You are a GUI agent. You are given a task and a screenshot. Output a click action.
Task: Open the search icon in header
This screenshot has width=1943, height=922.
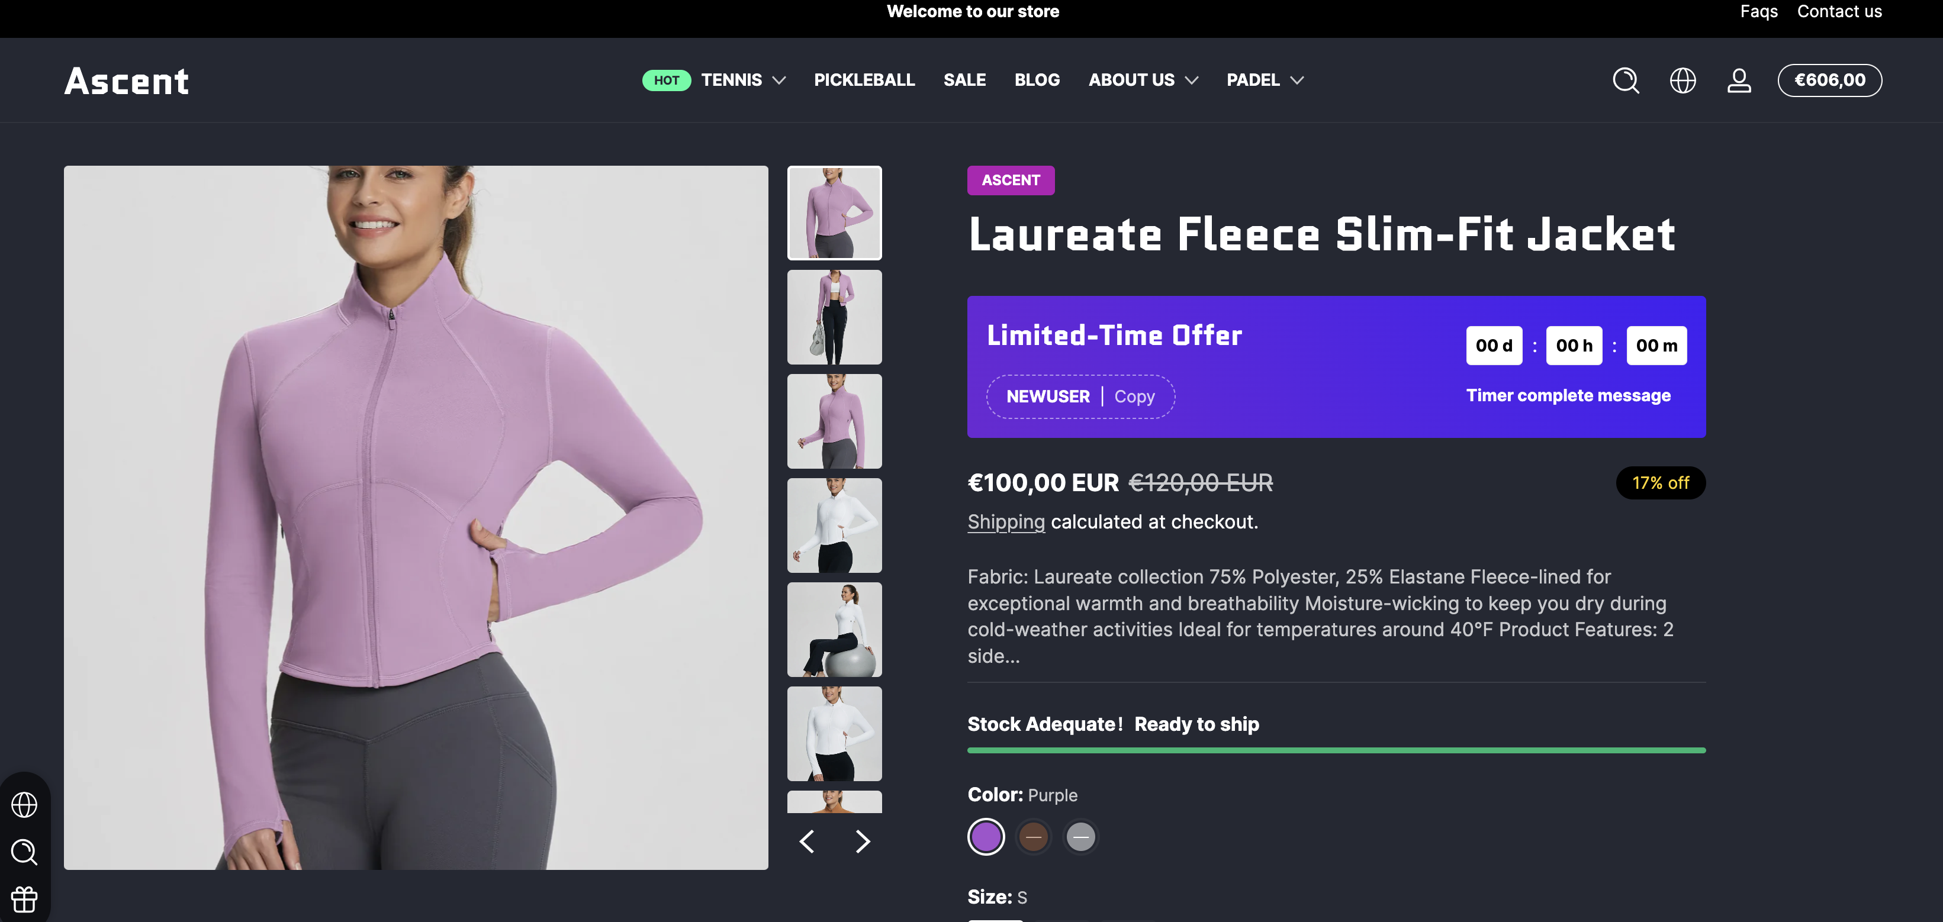1626,80
